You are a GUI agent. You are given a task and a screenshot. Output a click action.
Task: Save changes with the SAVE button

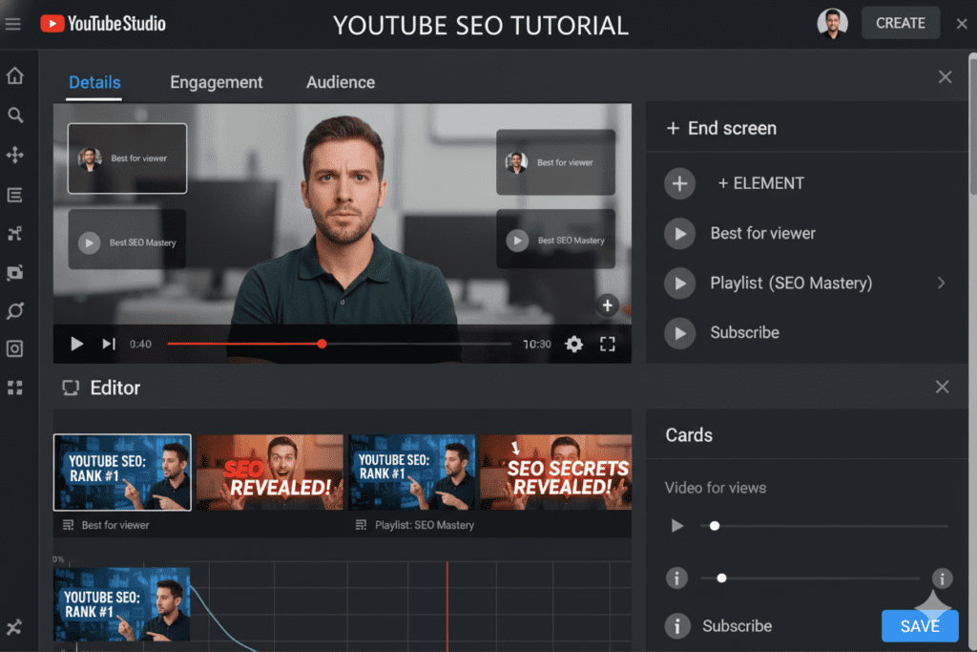point(919,625)
